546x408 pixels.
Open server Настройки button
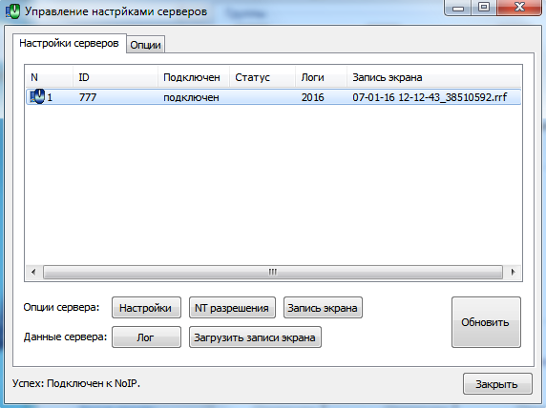pos(146,308)
